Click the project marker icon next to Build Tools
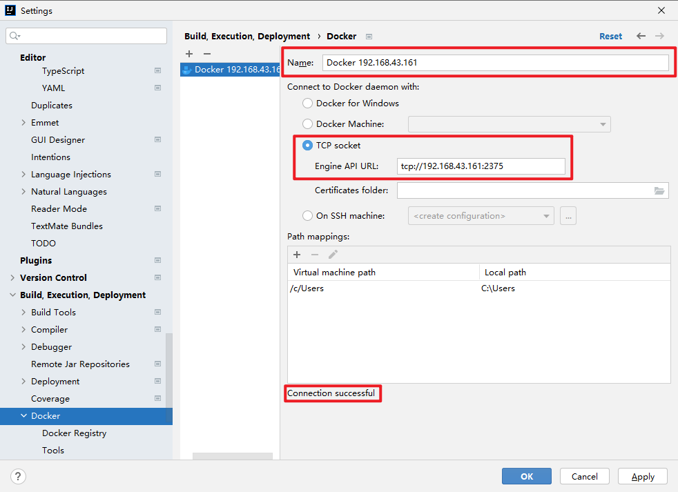 [x=158, y=312]
